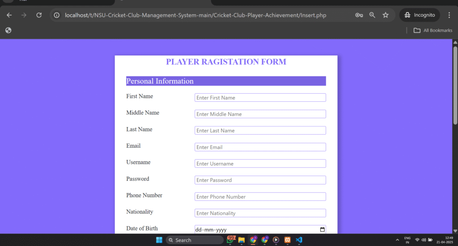
Task: Click the Middle Name label
Action: (x=143, y=113)
